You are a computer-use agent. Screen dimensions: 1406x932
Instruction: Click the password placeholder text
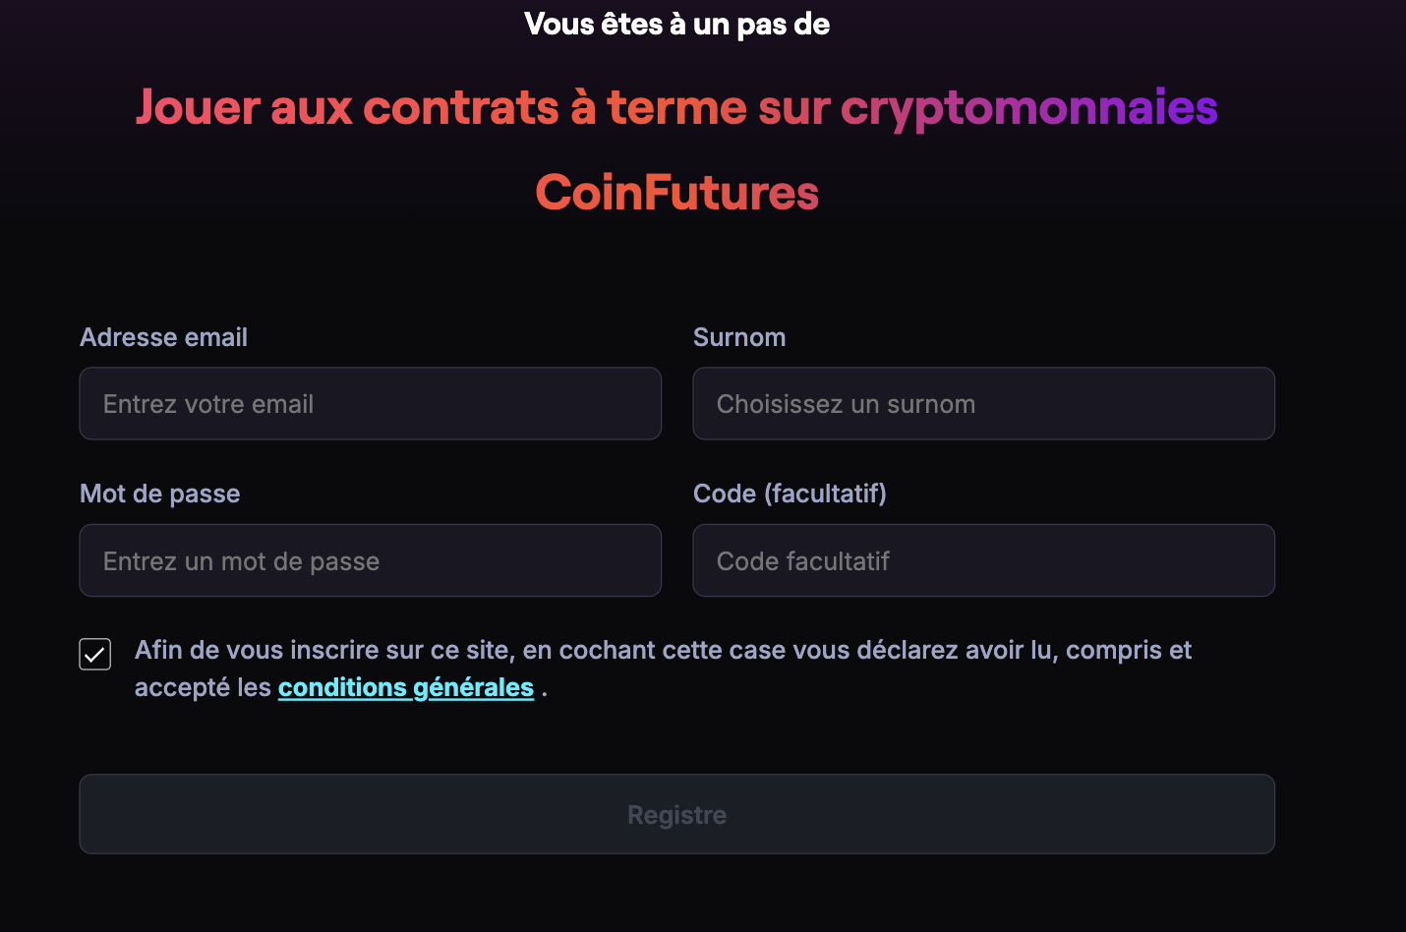pyautogui.click(x=241, y=560)
